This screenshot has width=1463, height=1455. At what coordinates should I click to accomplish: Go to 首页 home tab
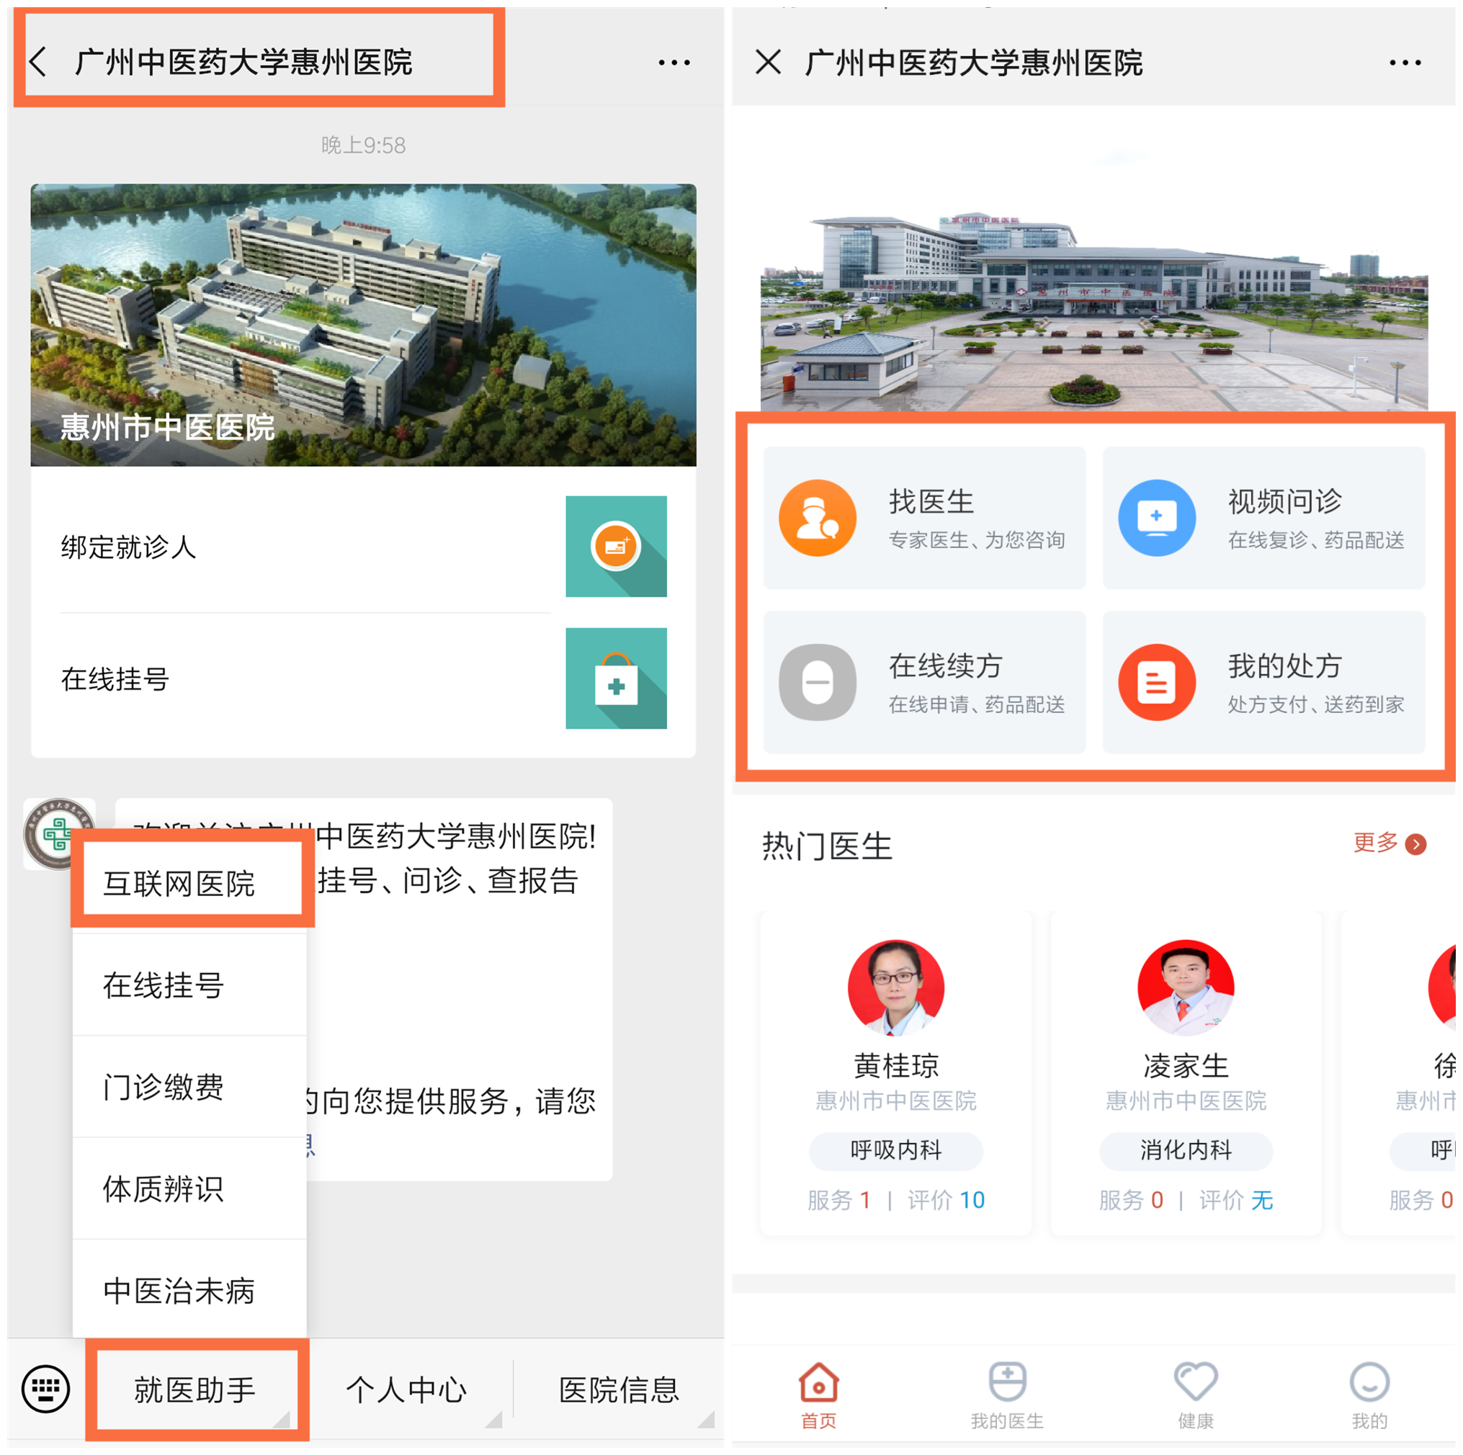[x=818, y=1395]
